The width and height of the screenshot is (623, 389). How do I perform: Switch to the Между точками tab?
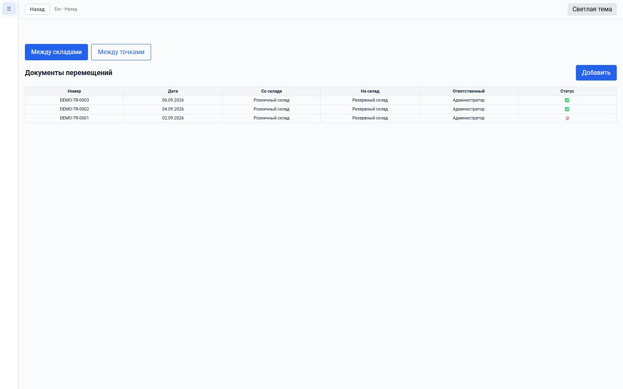pos(121,52)
